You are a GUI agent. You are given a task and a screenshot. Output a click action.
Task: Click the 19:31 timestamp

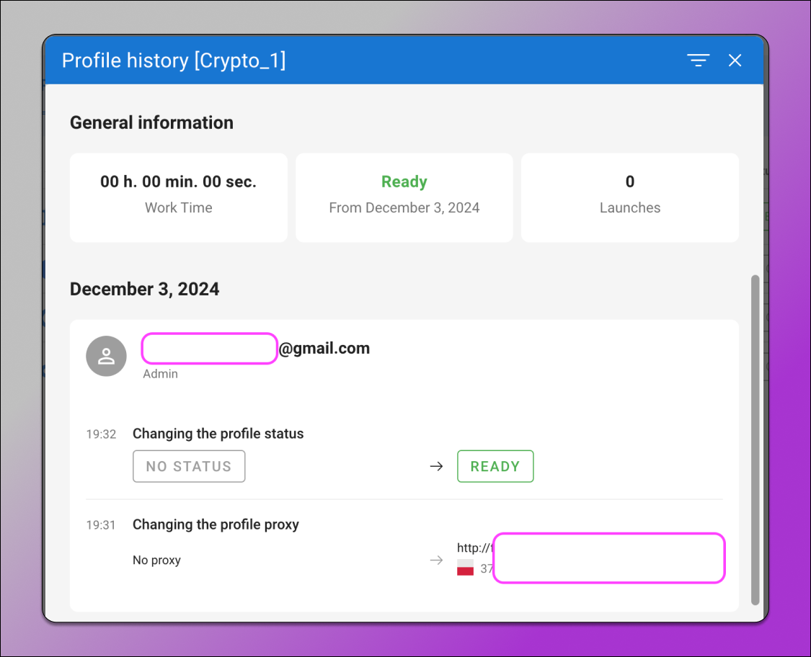[x=101, y=525]
